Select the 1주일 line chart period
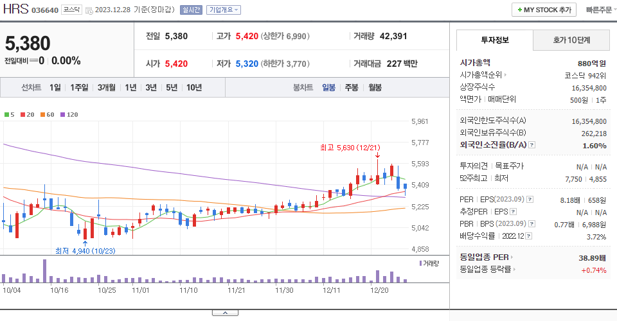Viewport: 617px width, 321px height. tap(79, 87)
